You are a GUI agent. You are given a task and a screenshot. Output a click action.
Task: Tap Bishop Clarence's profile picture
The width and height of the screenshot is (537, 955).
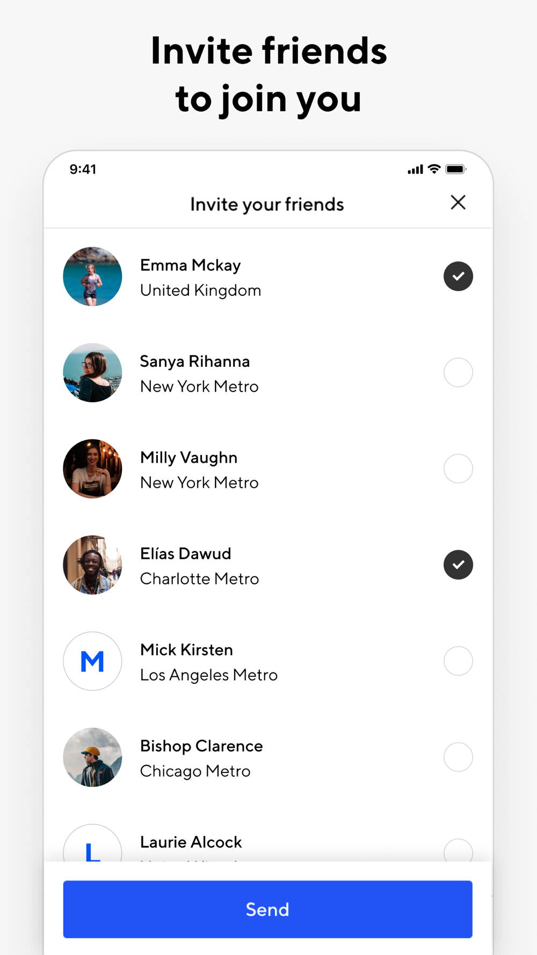(x=92, y=757)
